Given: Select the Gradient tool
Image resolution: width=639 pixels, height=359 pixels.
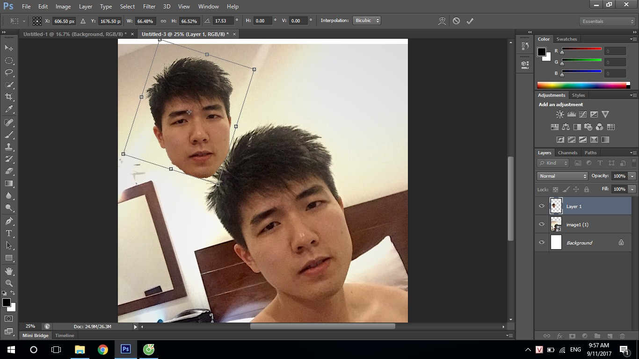Looking at the screenshot, I should pyautogui.click(x=9, y=184).
